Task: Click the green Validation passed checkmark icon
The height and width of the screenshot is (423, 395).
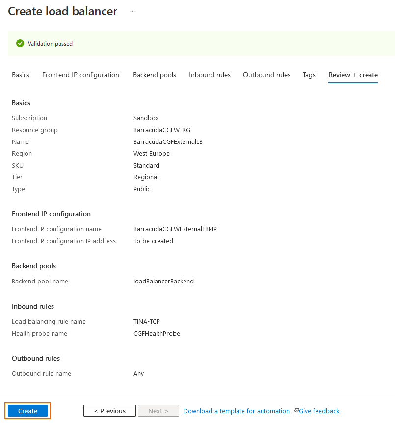Action: click(20, 43)
